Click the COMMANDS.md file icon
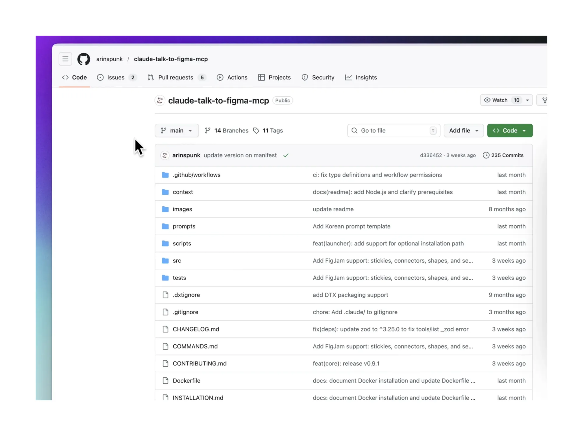 pos(165,346)
